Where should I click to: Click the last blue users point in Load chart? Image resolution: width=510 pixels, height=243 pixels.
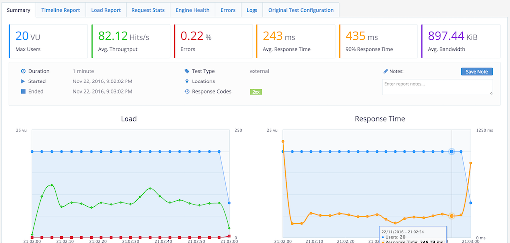click(229, 203)
